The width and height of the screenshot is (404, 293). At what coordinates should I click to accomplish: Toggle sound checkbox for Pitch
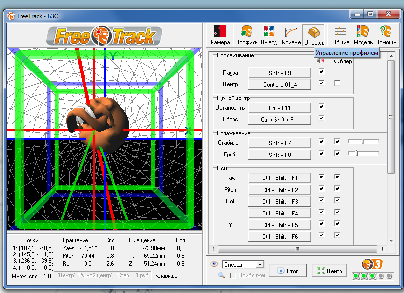[x=321, y=188]
